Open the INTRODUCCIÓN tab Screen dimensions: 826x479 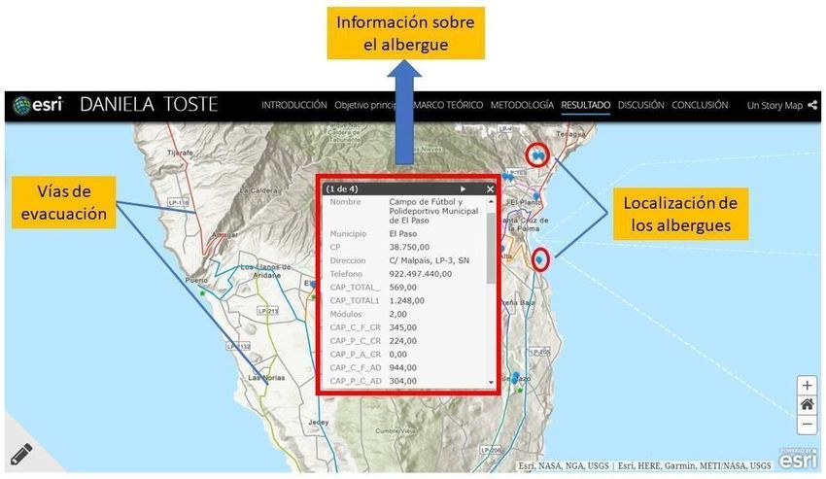(x=293, y=105)
